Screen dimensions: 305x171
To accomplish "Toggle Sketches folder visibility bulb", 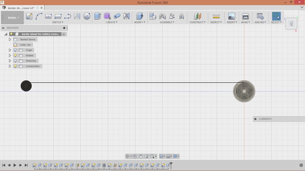I will click(15, 61).
